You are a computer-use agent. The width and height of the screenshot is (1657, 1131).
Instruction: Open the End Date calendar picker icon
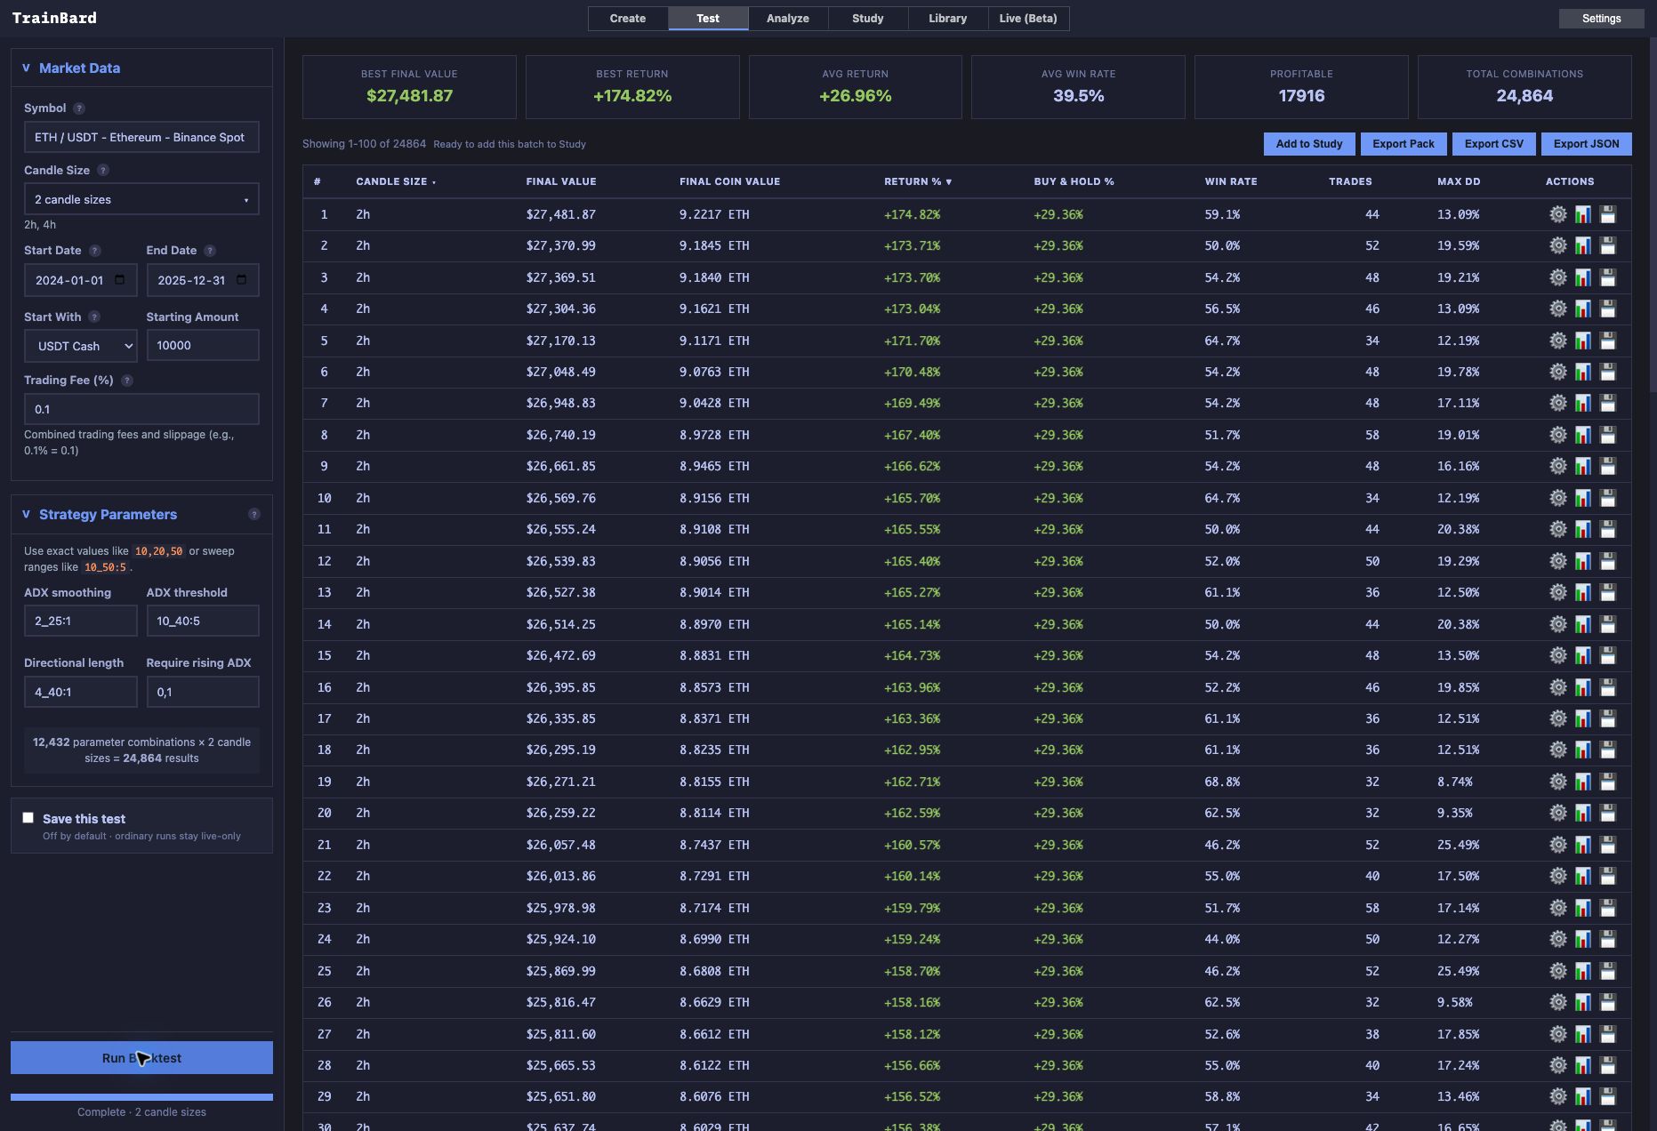[x=242, y=280]
